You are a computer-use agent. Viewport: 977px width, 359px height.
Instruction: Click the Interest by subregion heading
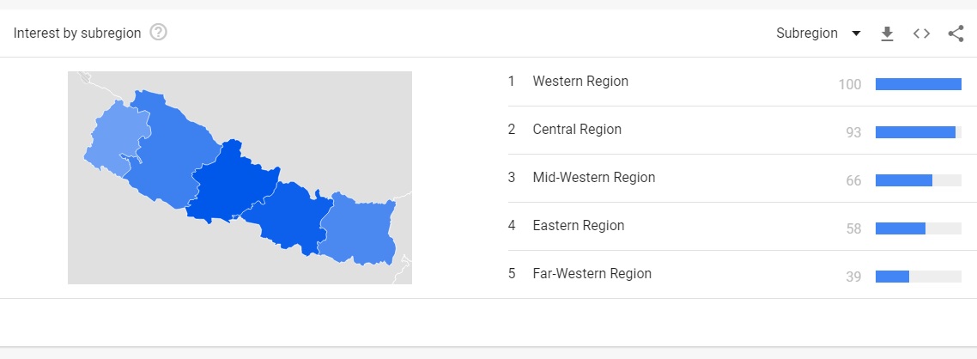click(x=77, y=33)
